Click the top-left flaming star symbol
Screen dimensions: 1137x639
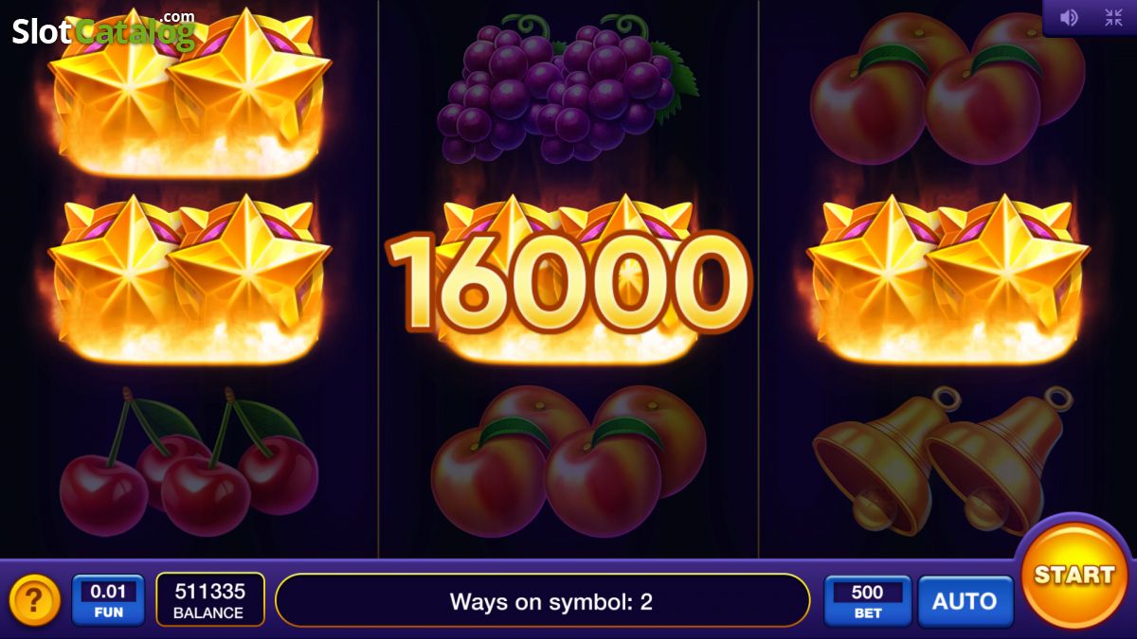(x=189, y=91)
